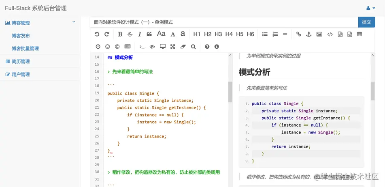The width and height of the screenshot is (385, 187).
Task: Open the about info with the i icon
Action: click(x=217, y=47)
